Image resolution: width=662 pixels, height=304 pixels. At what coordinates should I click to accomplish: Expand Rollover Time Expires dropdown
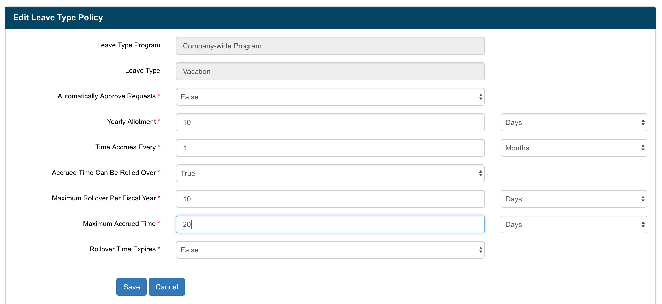coord(330,250)
